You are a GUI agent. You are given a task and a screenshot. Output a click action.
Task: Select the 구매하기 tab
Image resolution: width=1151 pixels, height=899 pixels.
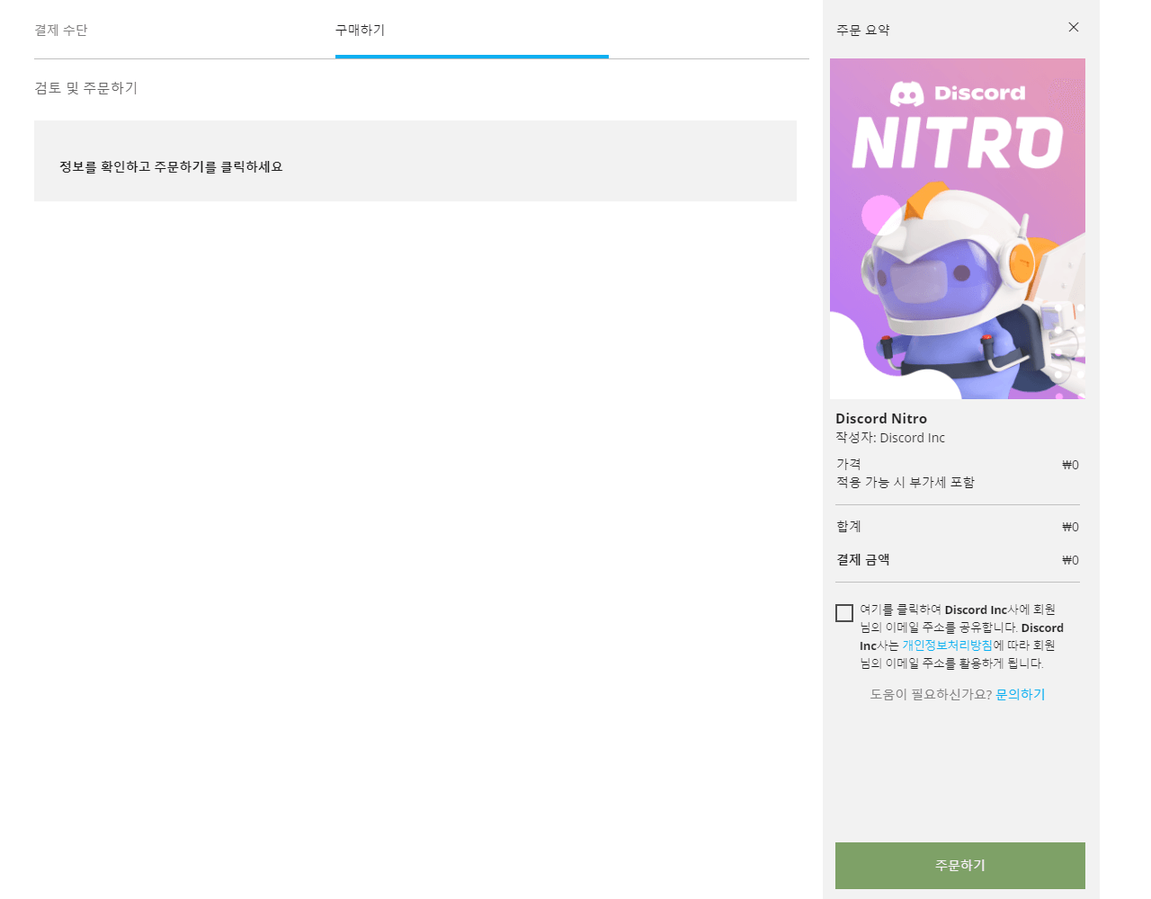(361, 30)
